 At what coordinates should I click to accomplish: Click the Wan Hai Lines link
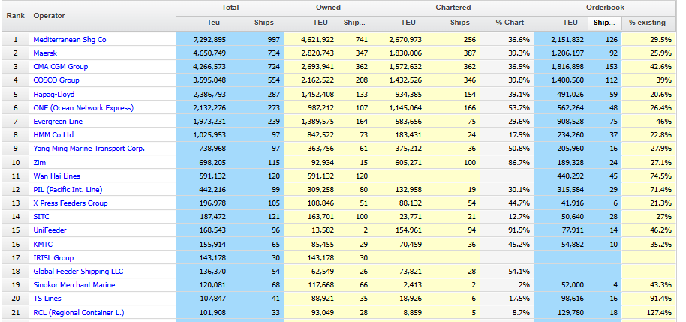pyautogui.click(x=58, y=176)
